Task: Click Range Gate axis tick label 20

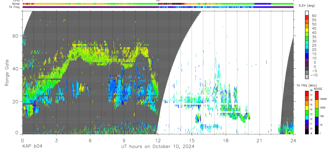Action: [15, 101]
